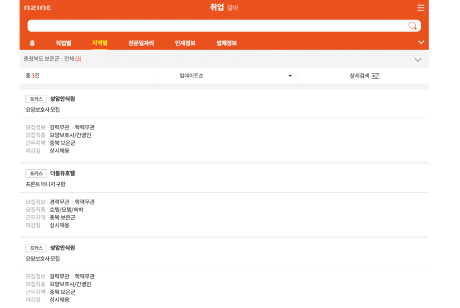The width and height of the screenshot is (460, 308).
Task: Open the 업데이트순 sort dropdown
Action: [x=228, y=76]
